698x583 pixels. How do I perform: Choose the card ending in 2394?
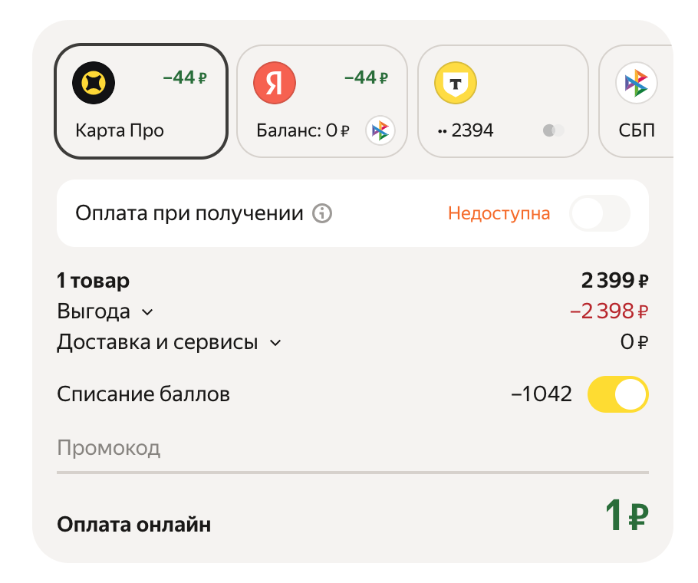[x=502, y=101]
